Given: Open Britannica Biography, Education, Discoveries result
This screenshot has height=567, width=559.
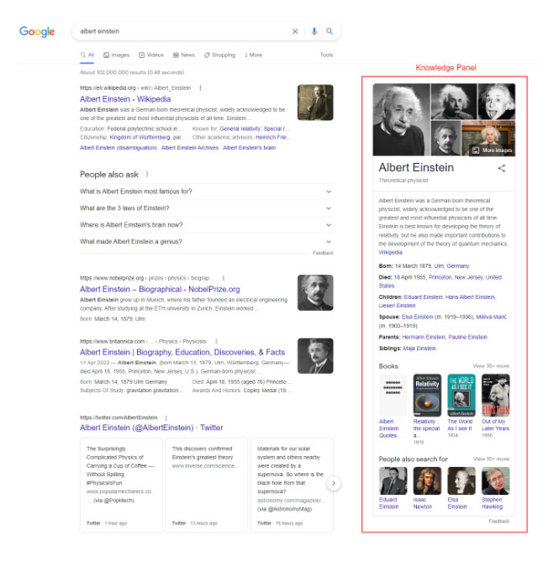Looking at the screenshot, I should pyautogui.click(x=182, y=352).
